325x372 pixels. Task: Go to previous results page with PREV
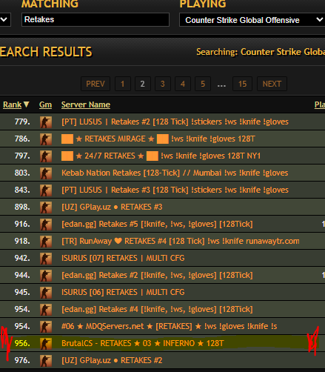tap(96, 84)
